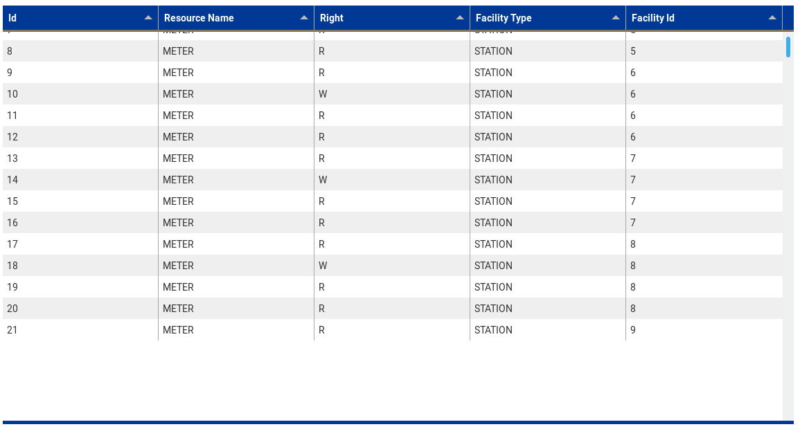Click the Facility Id header label
800x429 pixels.
coord(653,18)
